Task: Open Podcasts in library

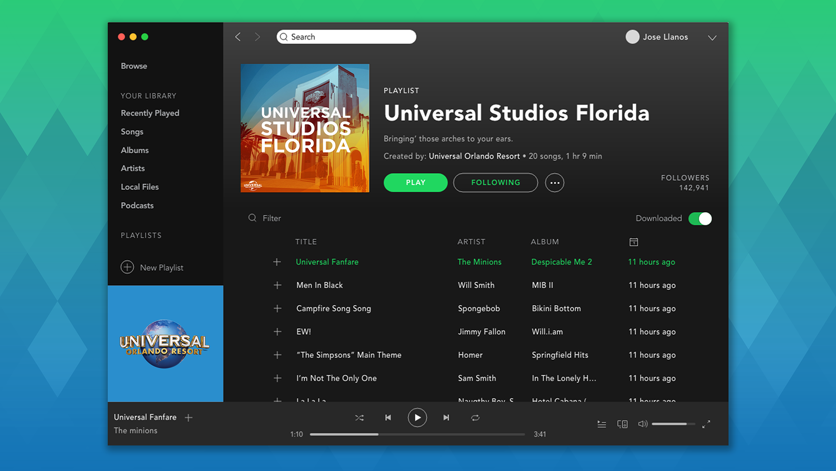Action: pyautogui.click(x=137, y=205)
